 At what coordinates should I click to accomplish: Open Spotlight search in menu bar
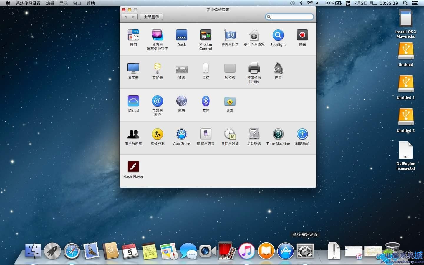coord(405,3)
